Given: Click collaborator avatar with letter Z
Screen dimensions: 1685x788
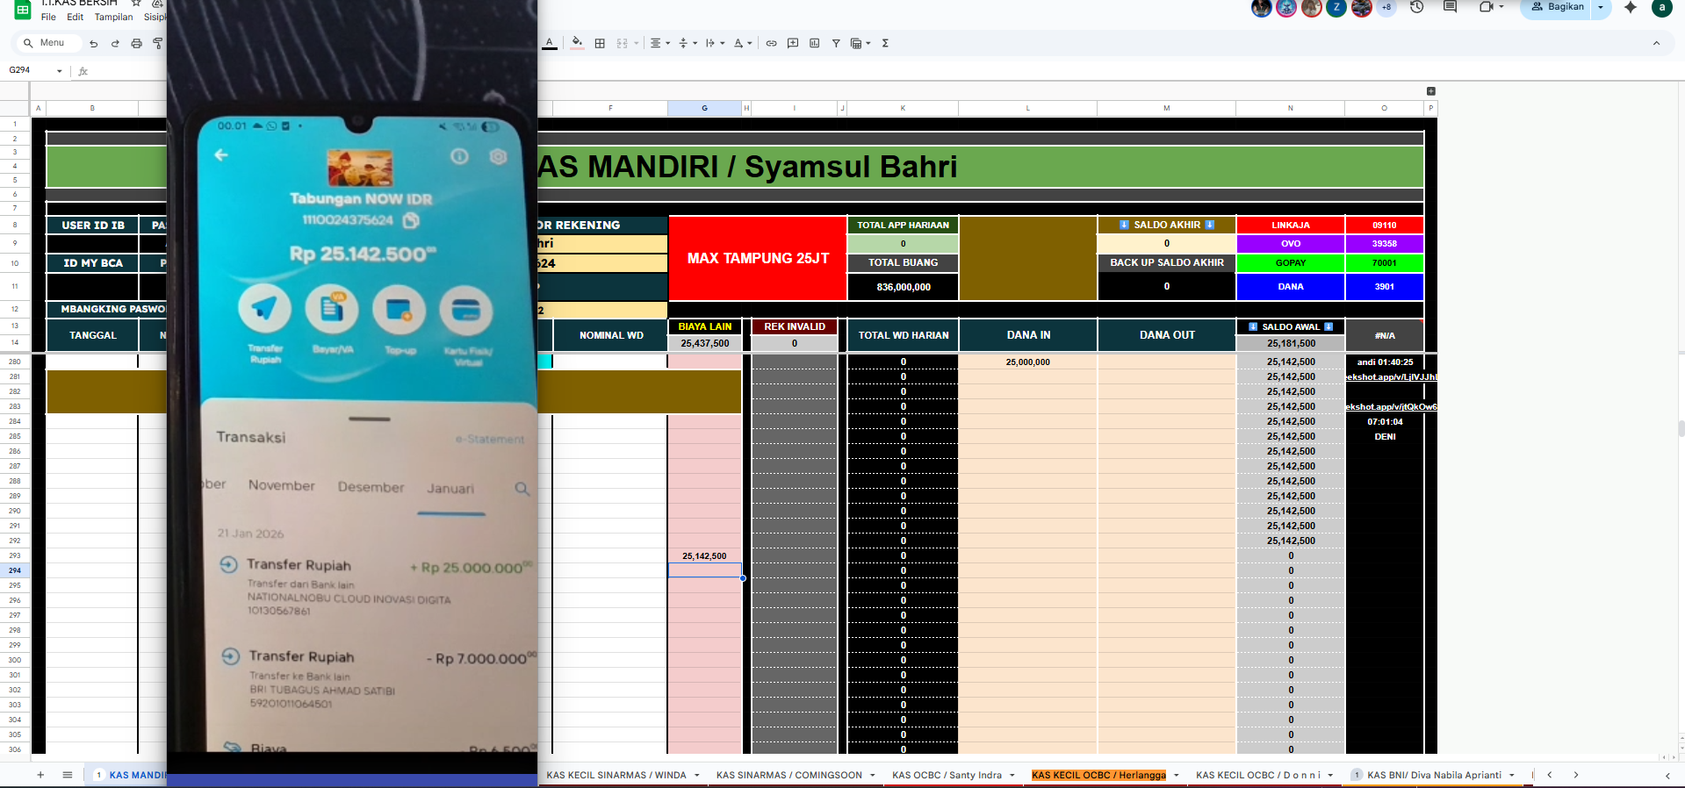Looking at the screenshot, I should pos(1336,8).
